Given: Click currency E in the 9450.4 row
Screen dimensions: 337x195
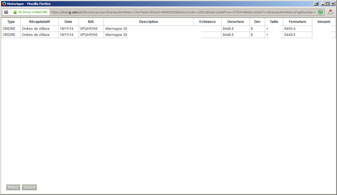Looking at the screenshot, I should click(252, 29).
